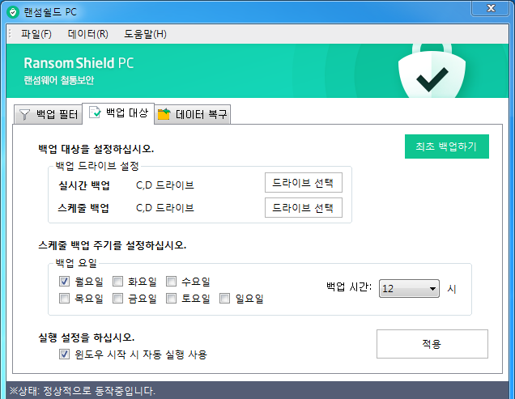Image resolution: width=515 pixels, height=399 pixels.
Task: Click the 스케줄 백업 C,D 드라이브 value
Action: tap(165, 207)
